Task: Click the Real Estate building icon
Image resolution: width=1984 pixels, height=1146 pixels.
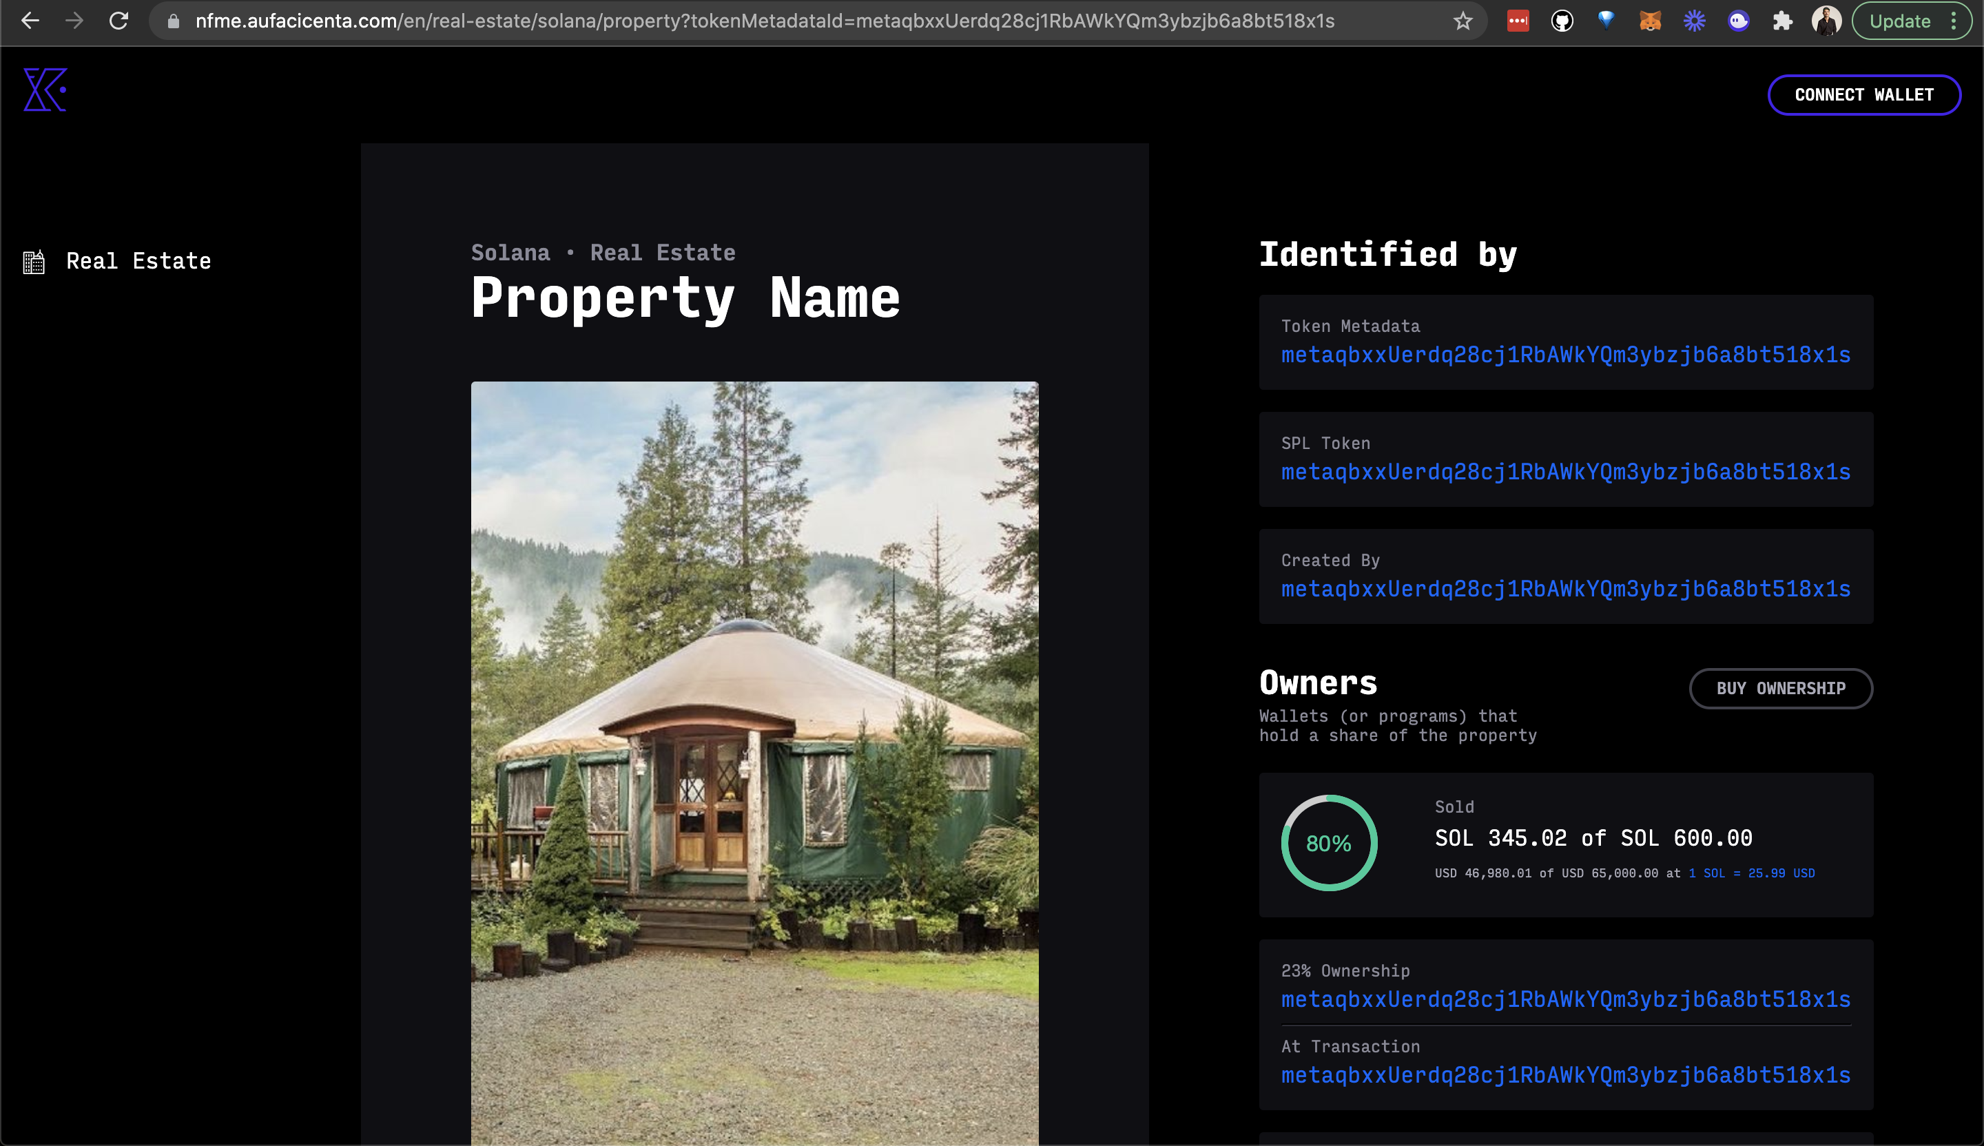Action: click(34, 261)
